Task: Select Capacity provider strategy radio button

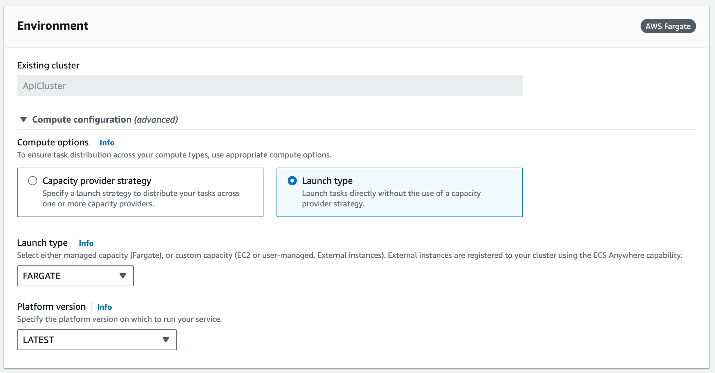Action: pos(33,181)
